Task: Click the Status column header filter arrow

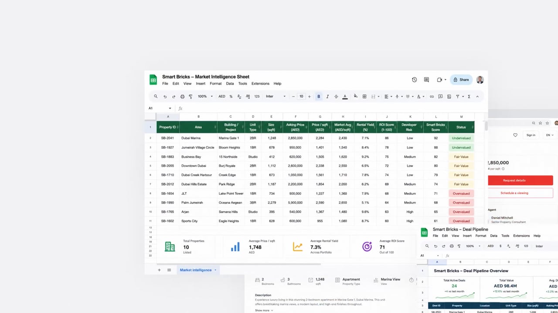Action: pyautogui.click(x=473, y=127)
